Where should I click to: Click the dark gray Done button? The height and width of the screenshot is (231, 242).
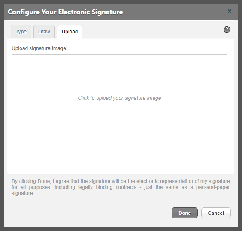pyautogui.click(x=185, y=213)
